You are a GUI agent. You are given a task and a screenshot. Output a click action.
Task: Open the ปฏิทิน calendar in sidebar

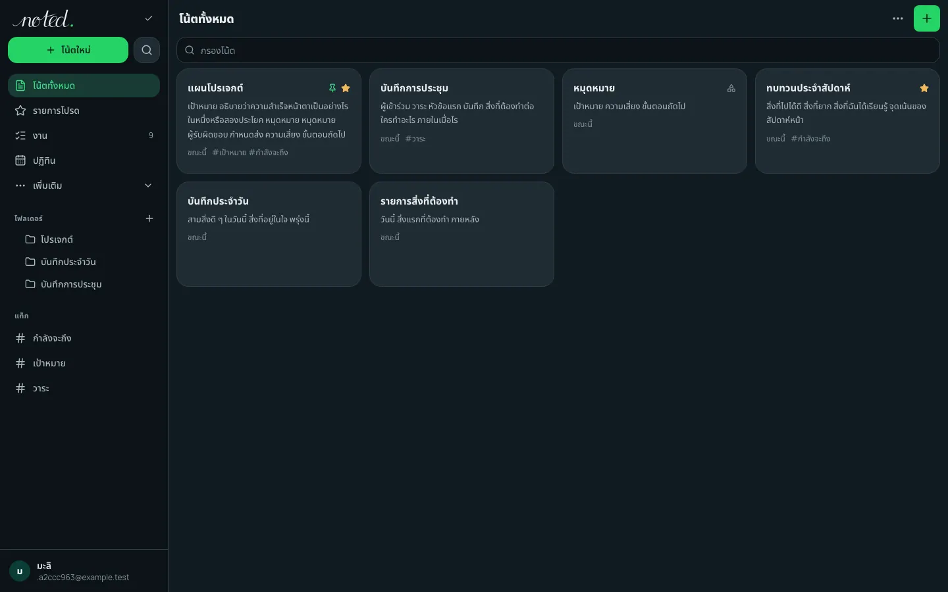click(84, 160)
